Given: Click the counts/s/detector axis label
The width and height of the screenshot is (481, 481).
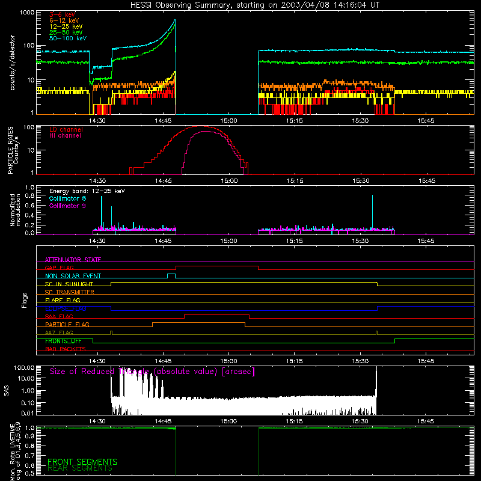Looking at the screenshot, I should (x=13, y=63).
